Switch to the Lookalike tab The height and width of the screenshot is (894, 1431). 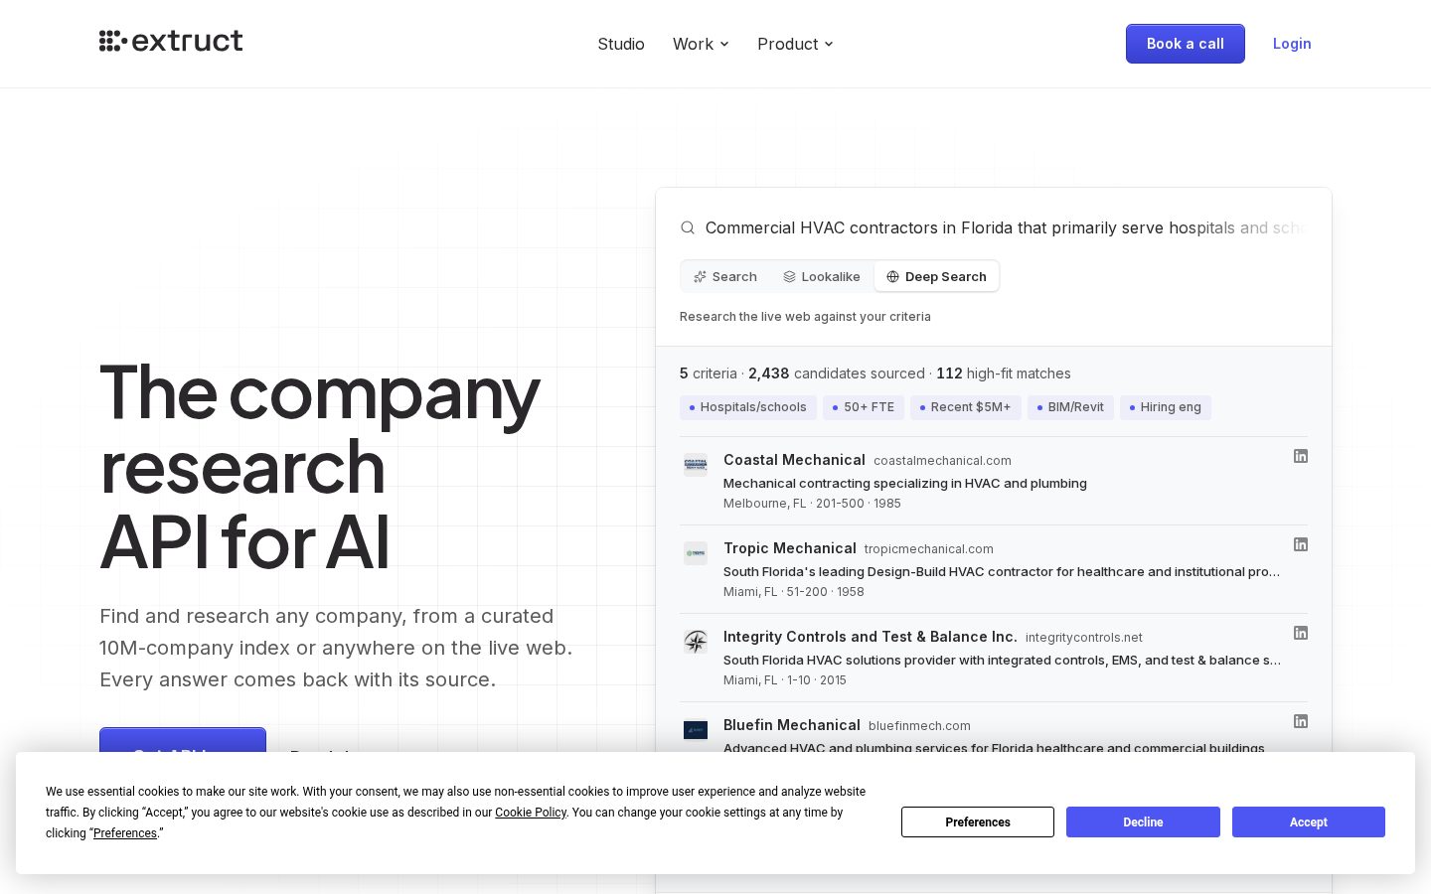point(822,276)
